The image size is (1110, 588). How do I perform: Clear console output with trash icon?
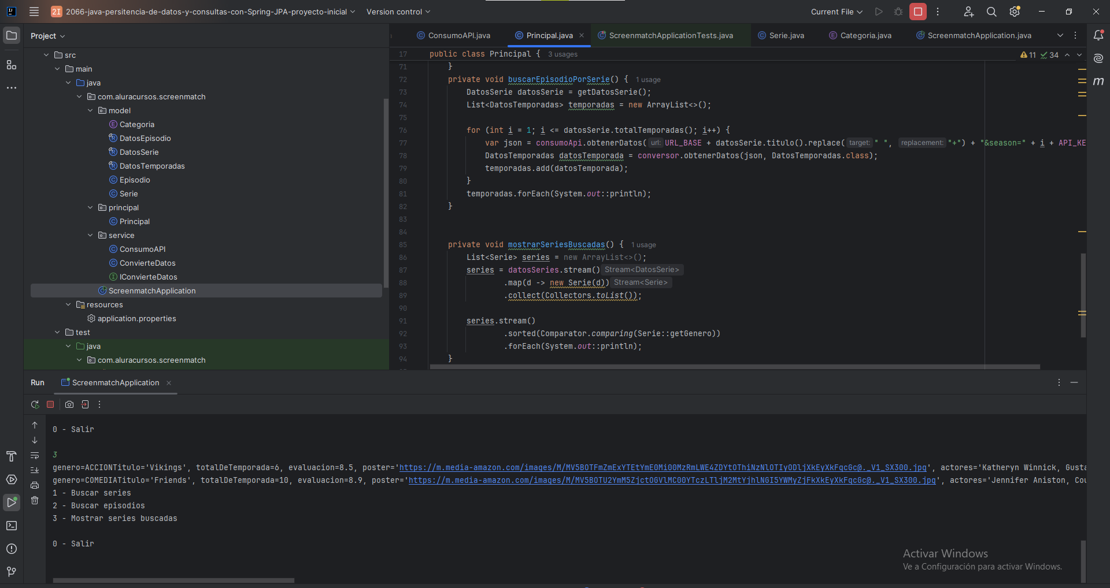[x=35, y=500]
